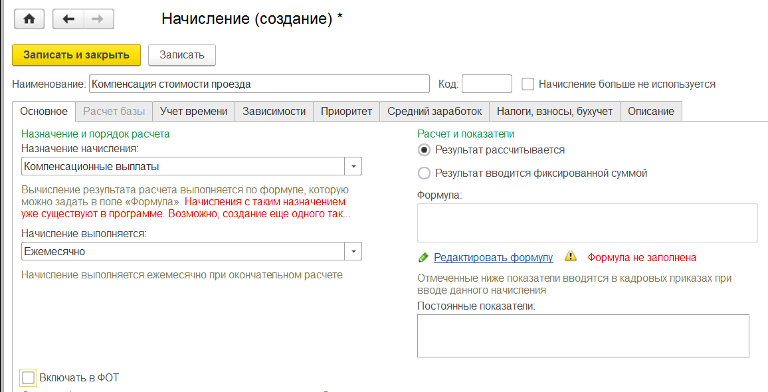Click the green pencil edit icon

click(x=423, y=257)
